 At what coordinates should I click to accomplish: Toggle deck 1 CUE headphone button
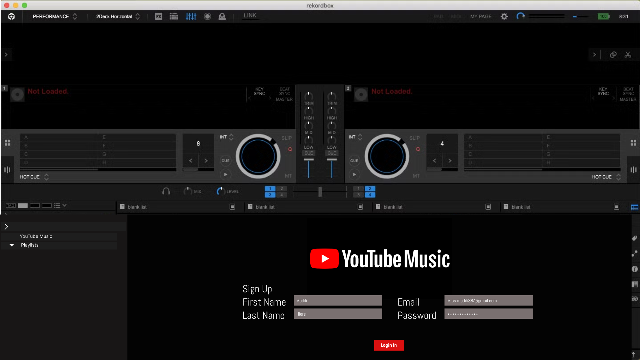tap(309, 153)
